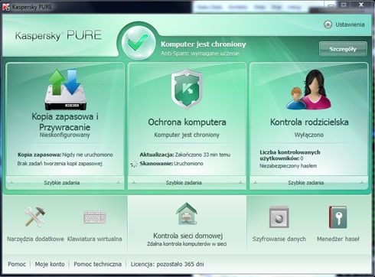Open Ochrona komputera heading

pos(187,122)
